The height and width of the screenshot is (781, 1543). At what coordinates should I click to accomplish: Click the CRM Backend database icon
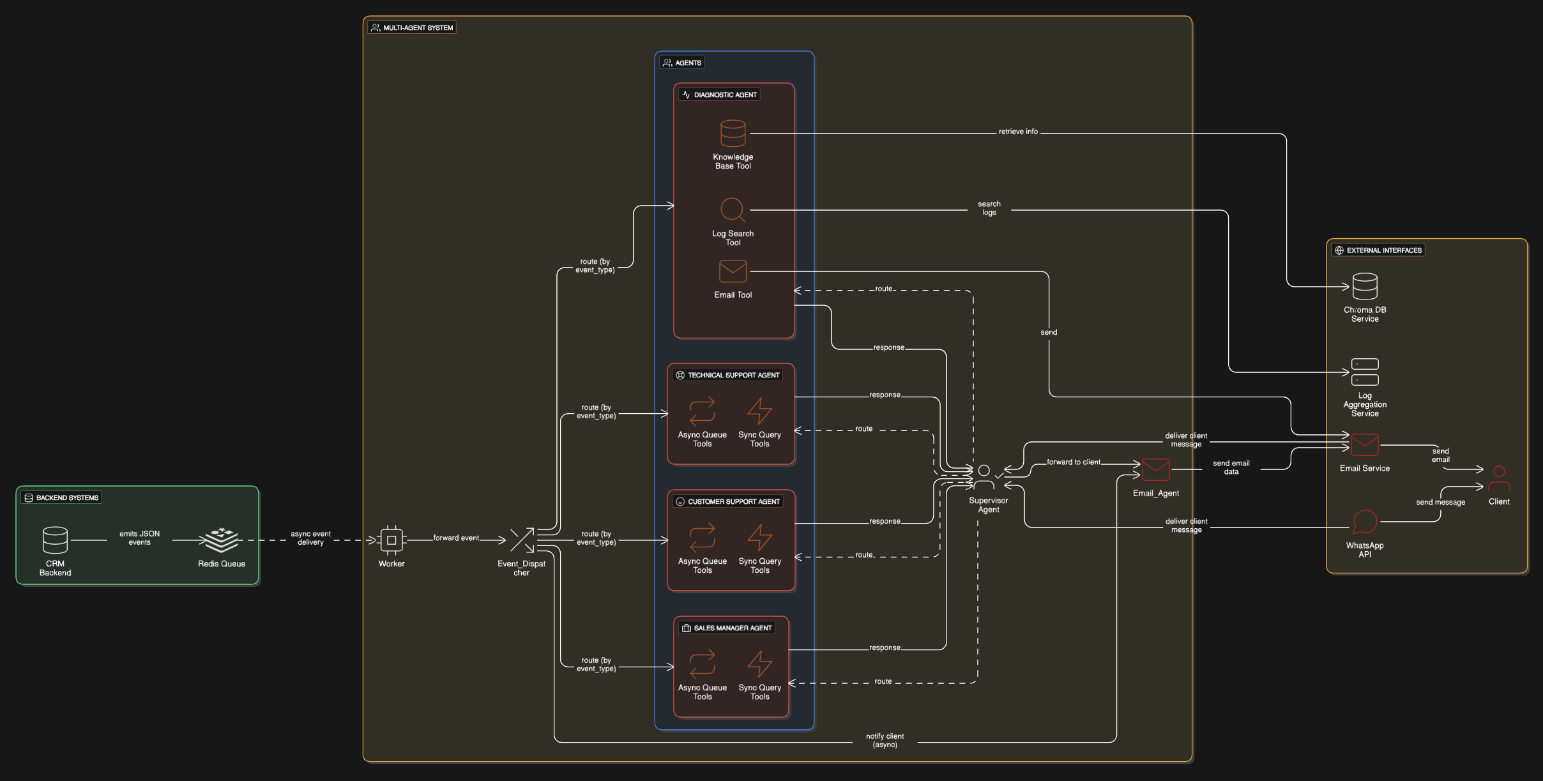(x=55, y=540)
